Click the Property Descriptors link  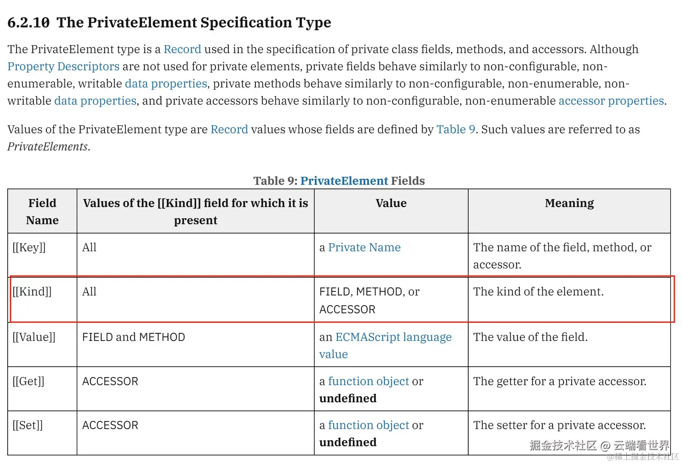[x=63, y=66]
